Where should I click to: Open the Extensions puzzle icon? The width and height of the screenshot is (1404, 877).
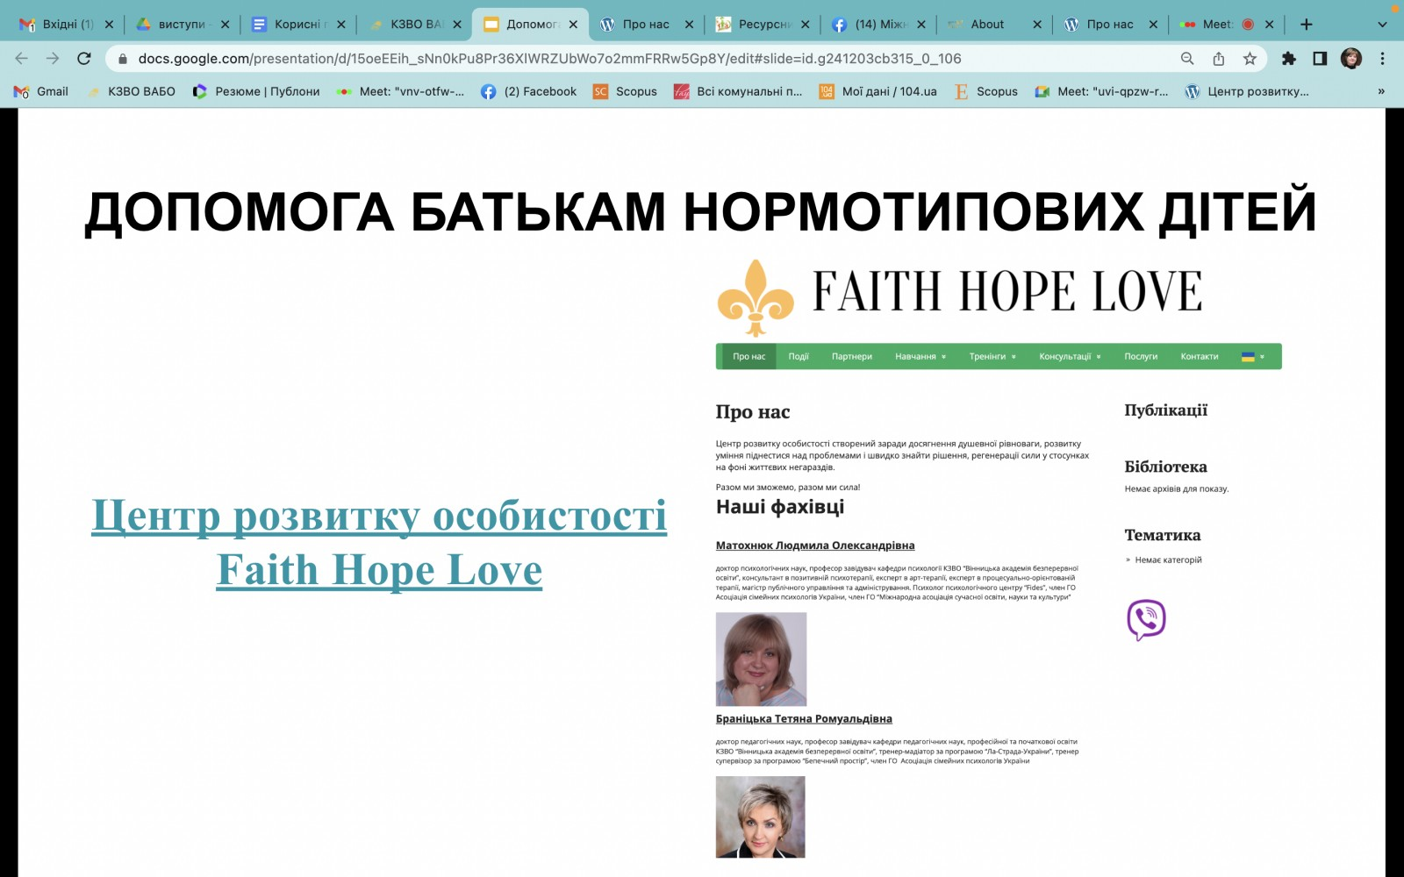point(1288,59)
